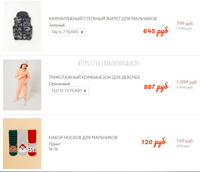Click the 1 099 руб. jumpsuit price
This screenshot has height=172, width=200.
tap(187, 82)
